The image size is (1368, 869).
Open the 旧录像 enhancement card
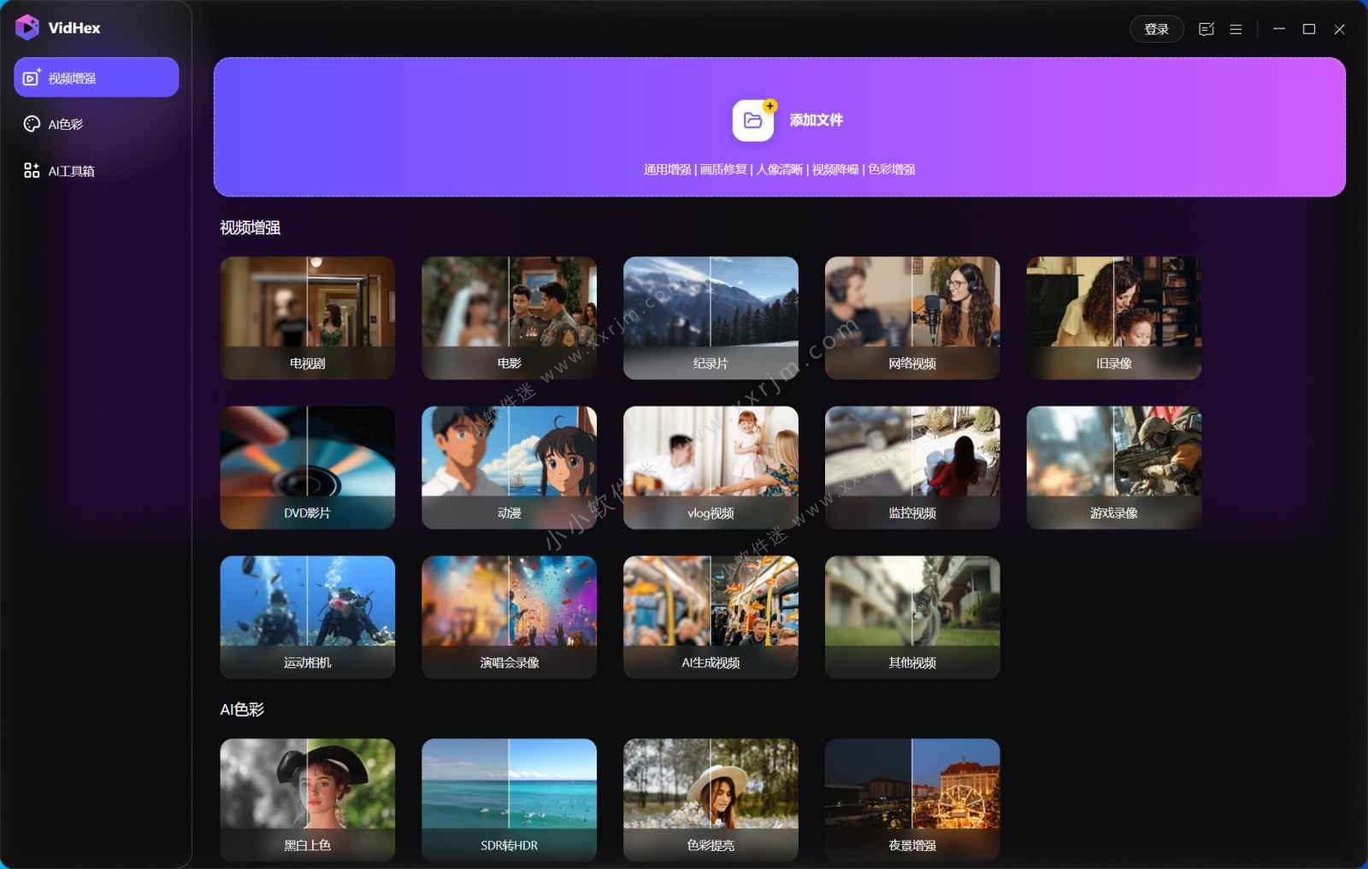[x=1114, y=318]
